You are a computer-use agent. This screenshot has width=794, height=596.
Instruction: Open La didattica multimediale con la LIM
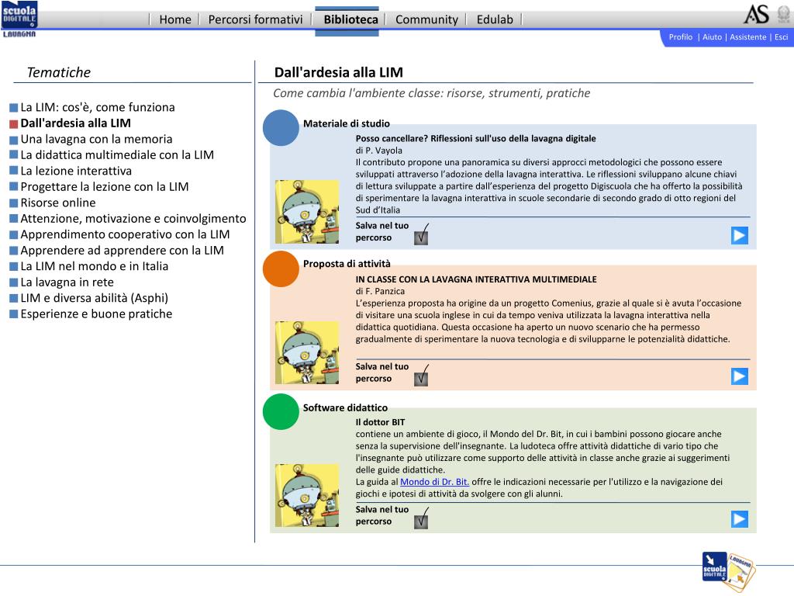point(117,154)
